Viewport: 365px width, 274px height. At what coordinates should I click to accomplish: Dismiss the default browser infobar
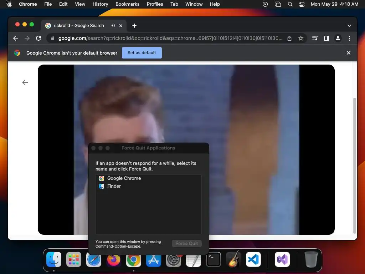coord(349,53)
